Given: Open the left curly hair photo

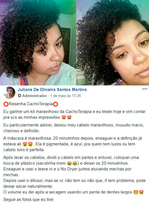Looking at the screenshot, I should tap(38, 43).
